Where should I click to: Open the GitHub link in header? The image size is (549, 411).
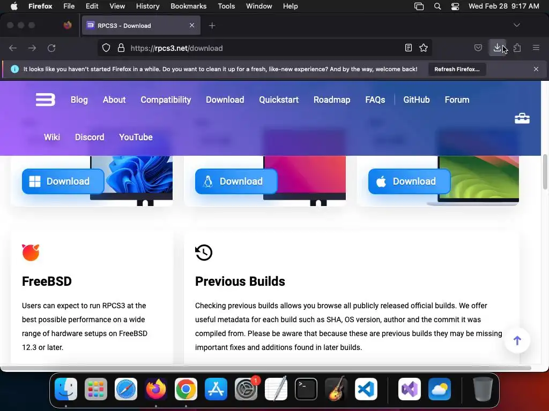[x=416, y=100]
